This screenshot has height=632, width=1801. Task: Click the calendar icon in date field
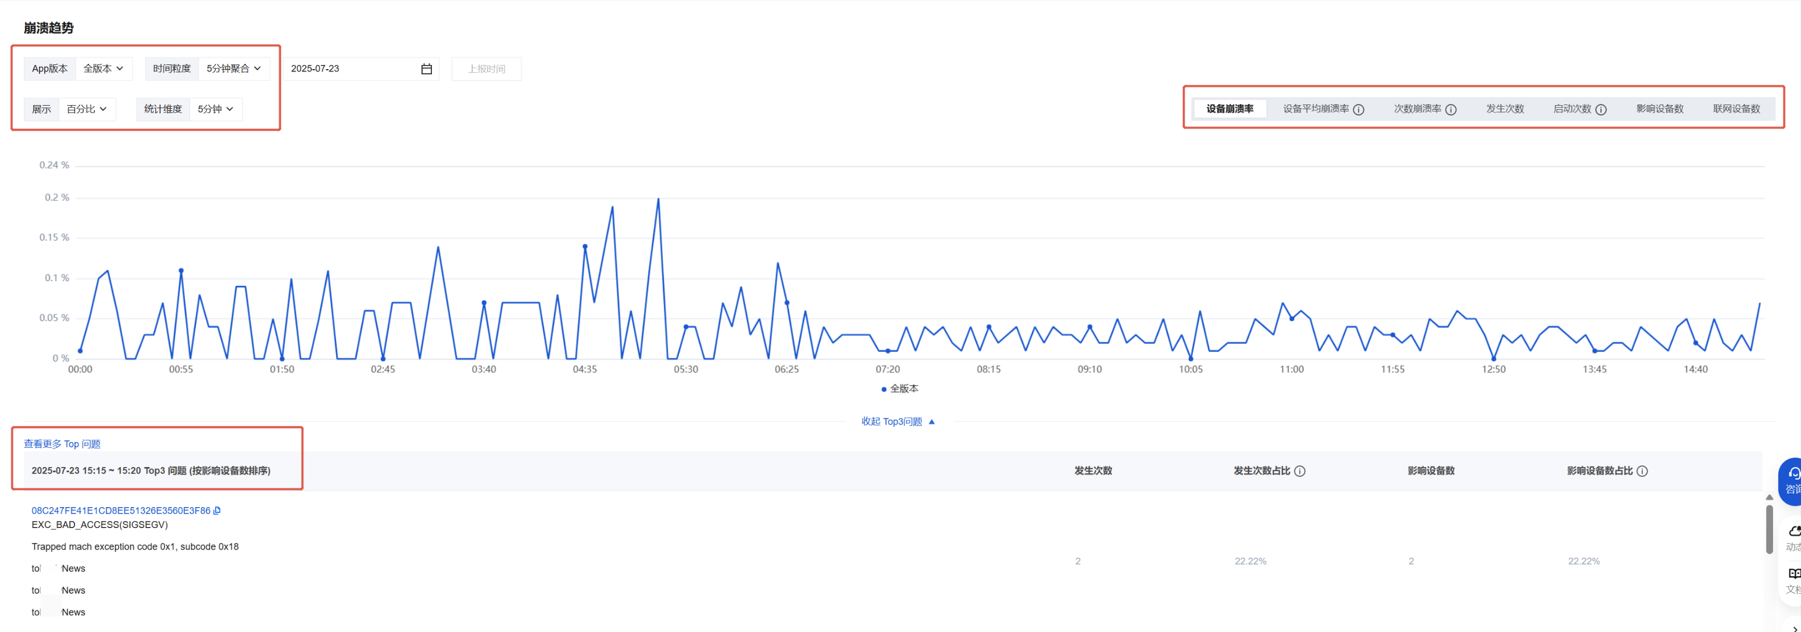click(427, 69)
